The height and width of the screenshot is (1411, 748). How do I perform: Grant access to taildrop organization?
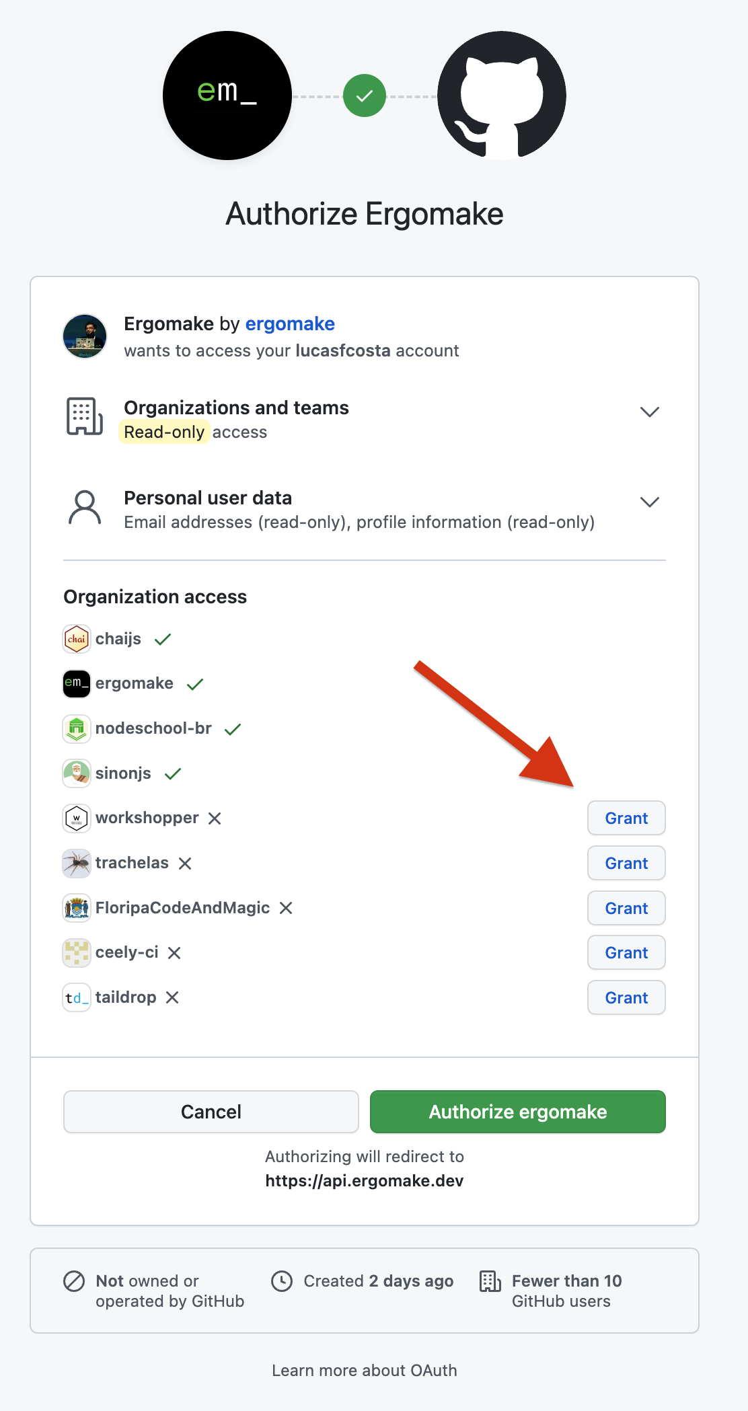coord(626,997)
